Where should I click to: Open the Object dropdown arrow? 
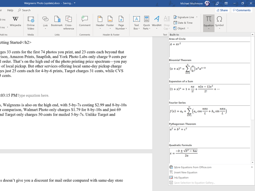188,28
